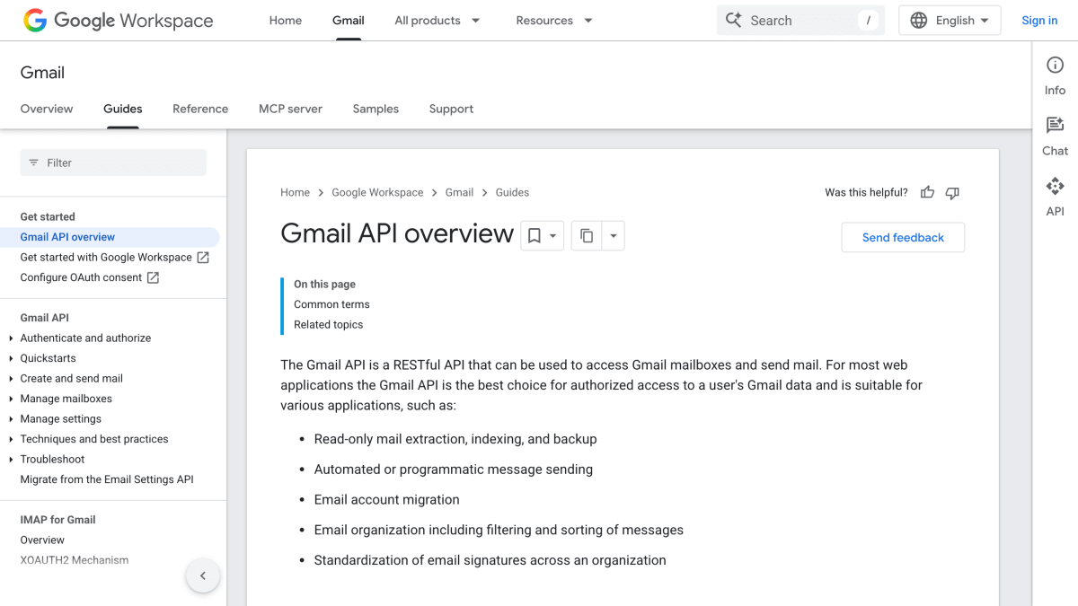
Task: Click the 'Get started' sidebar heading
Action: pyautogui.click(x=48, y=216)
